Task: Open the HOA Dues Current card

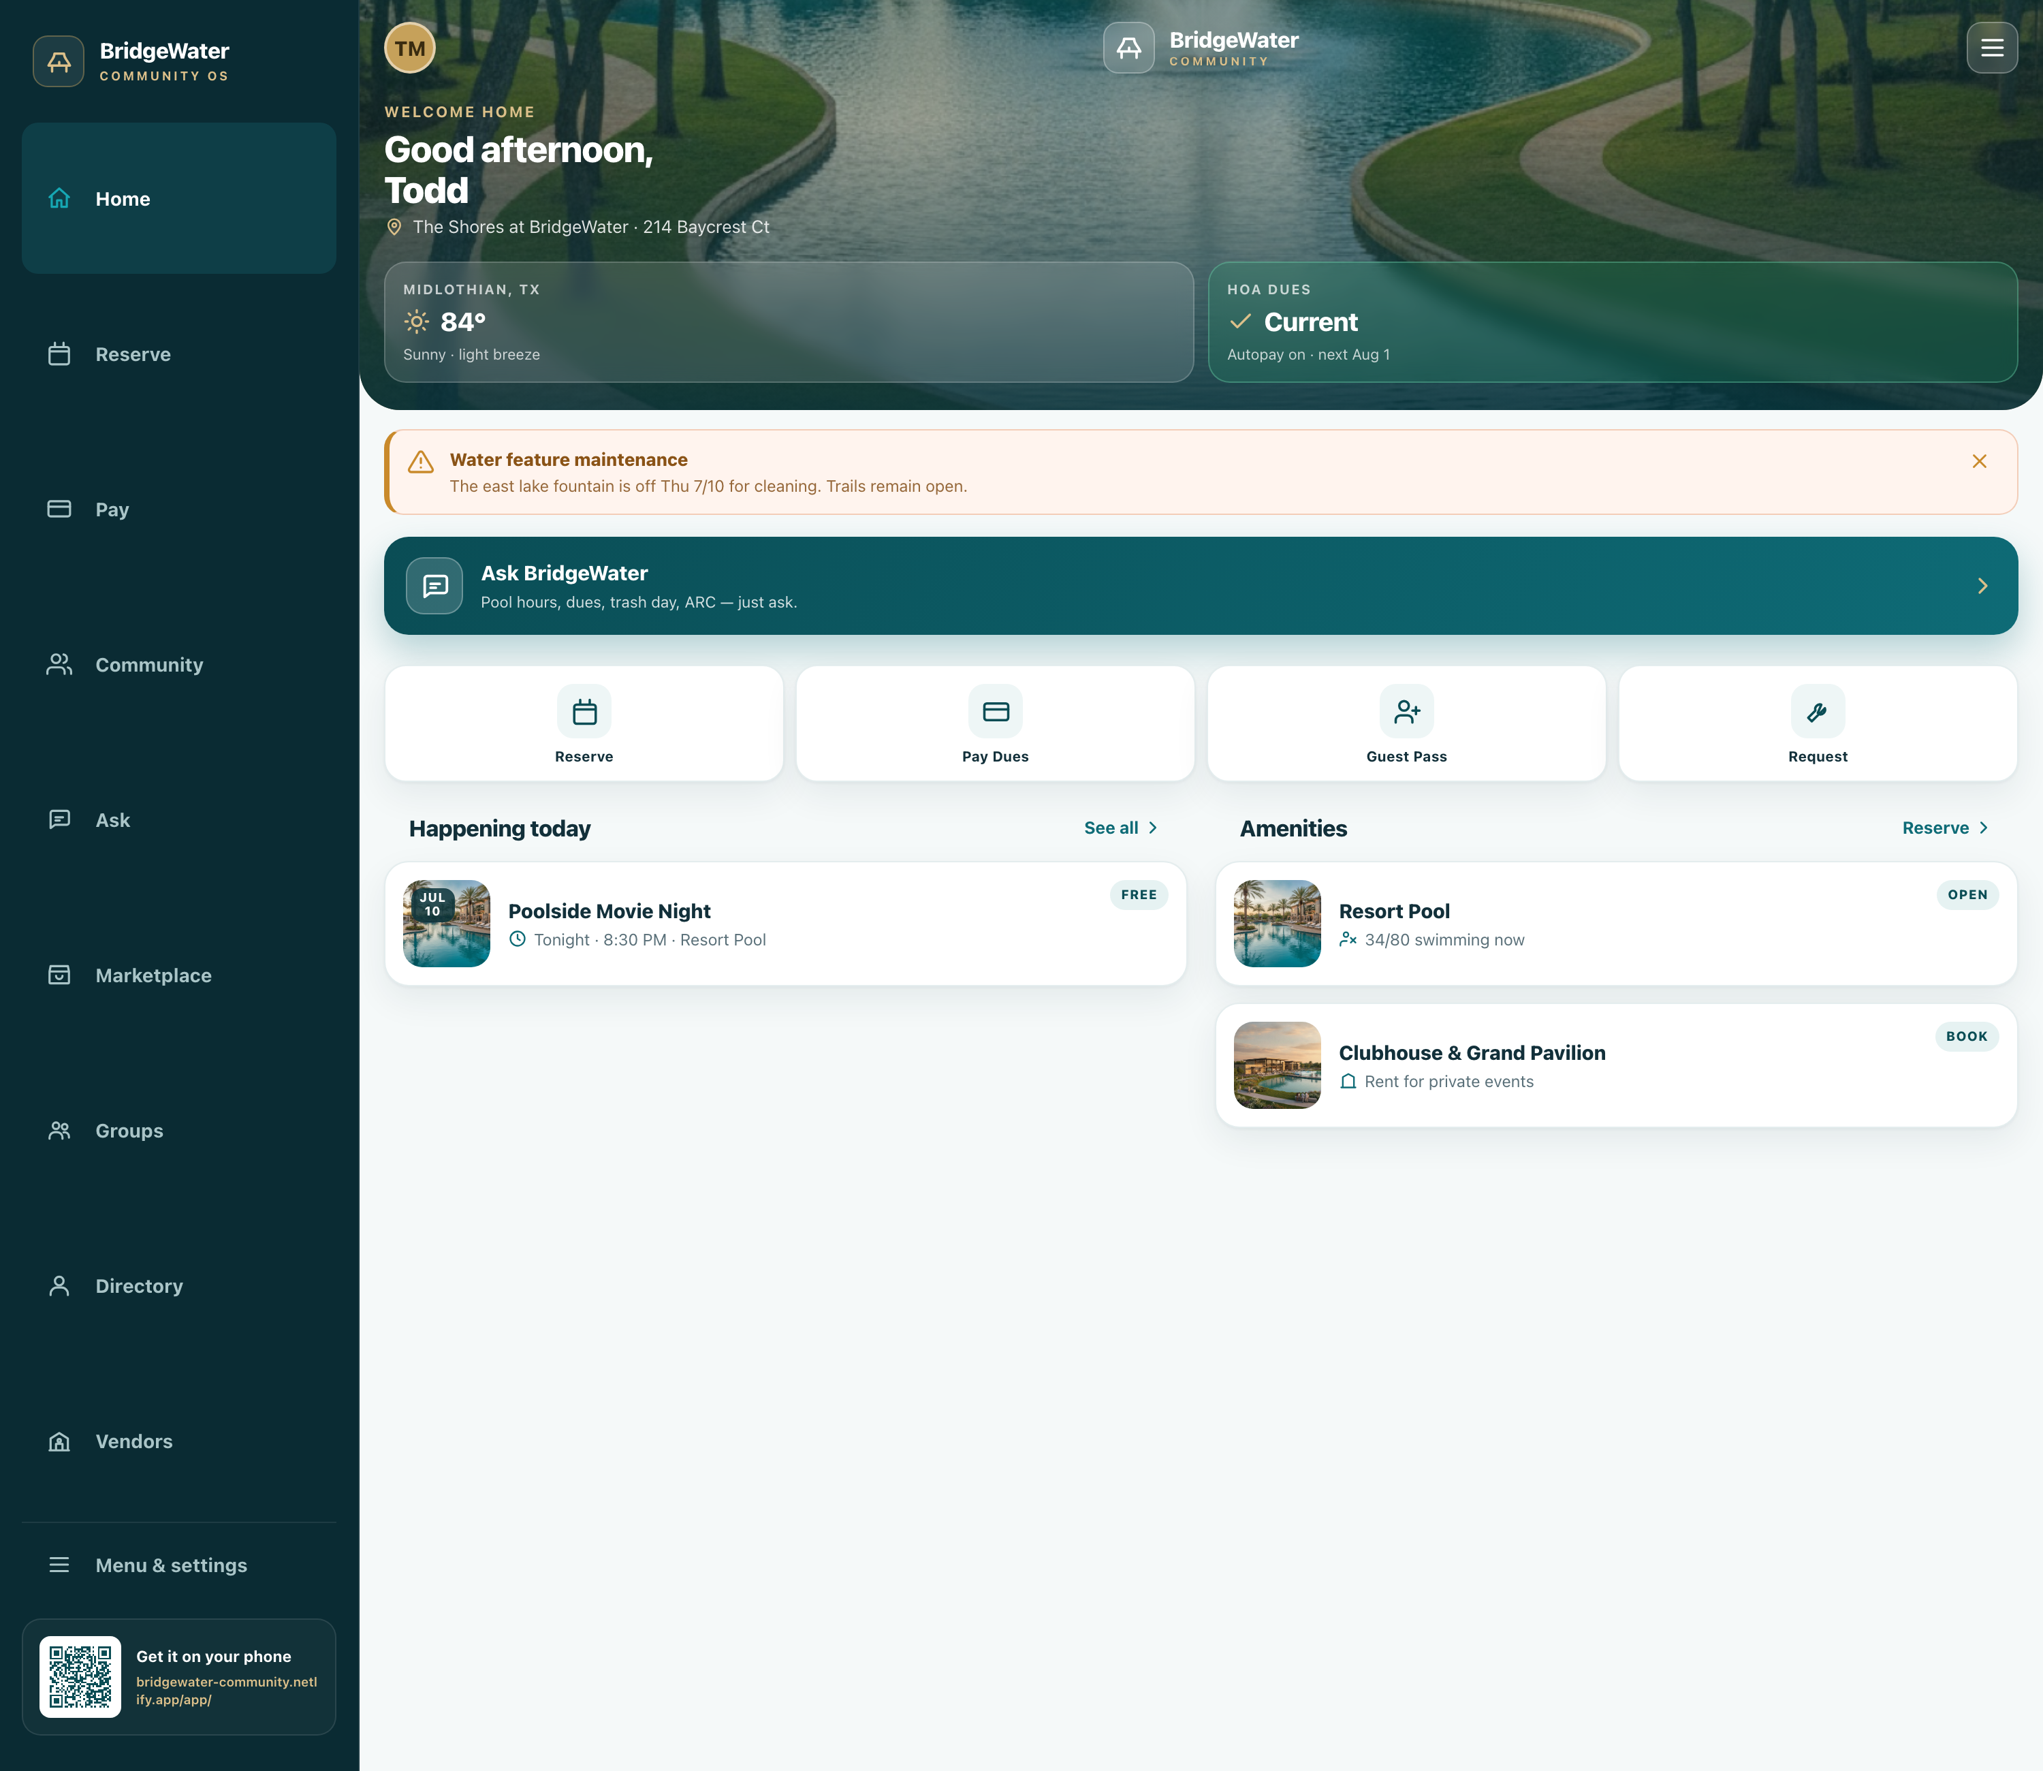Action: [1613, 322]
